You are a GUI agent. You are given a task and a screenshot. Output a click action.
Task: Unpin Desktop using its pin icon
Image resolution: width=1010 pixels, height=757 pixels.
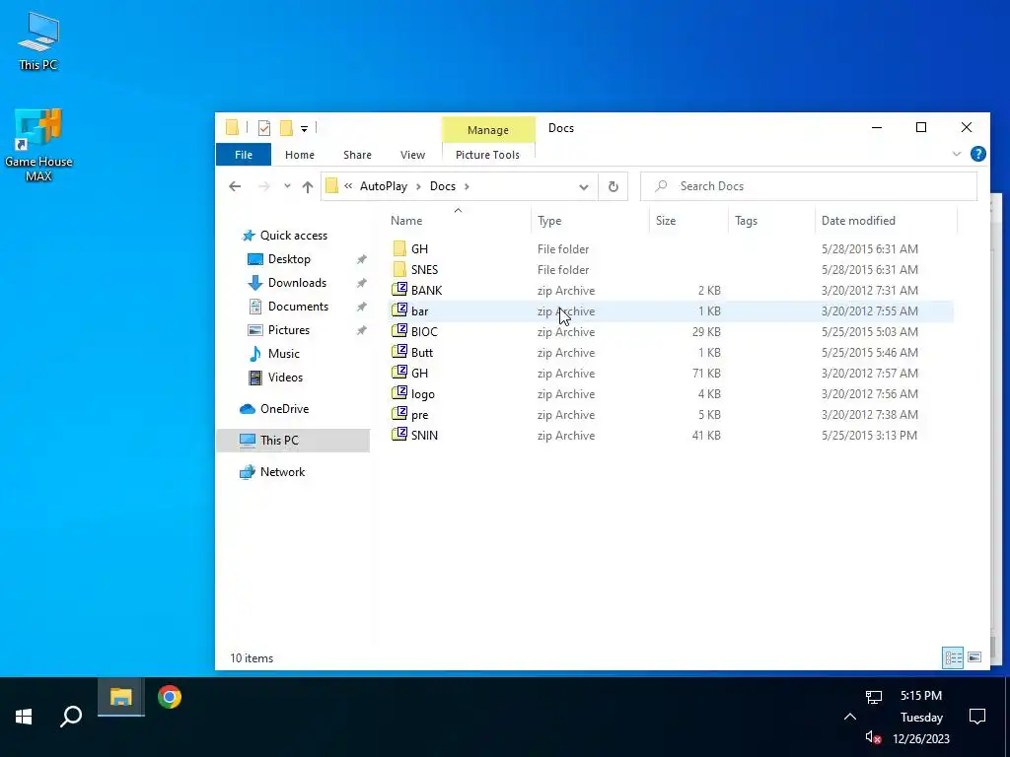click(362, 259)
